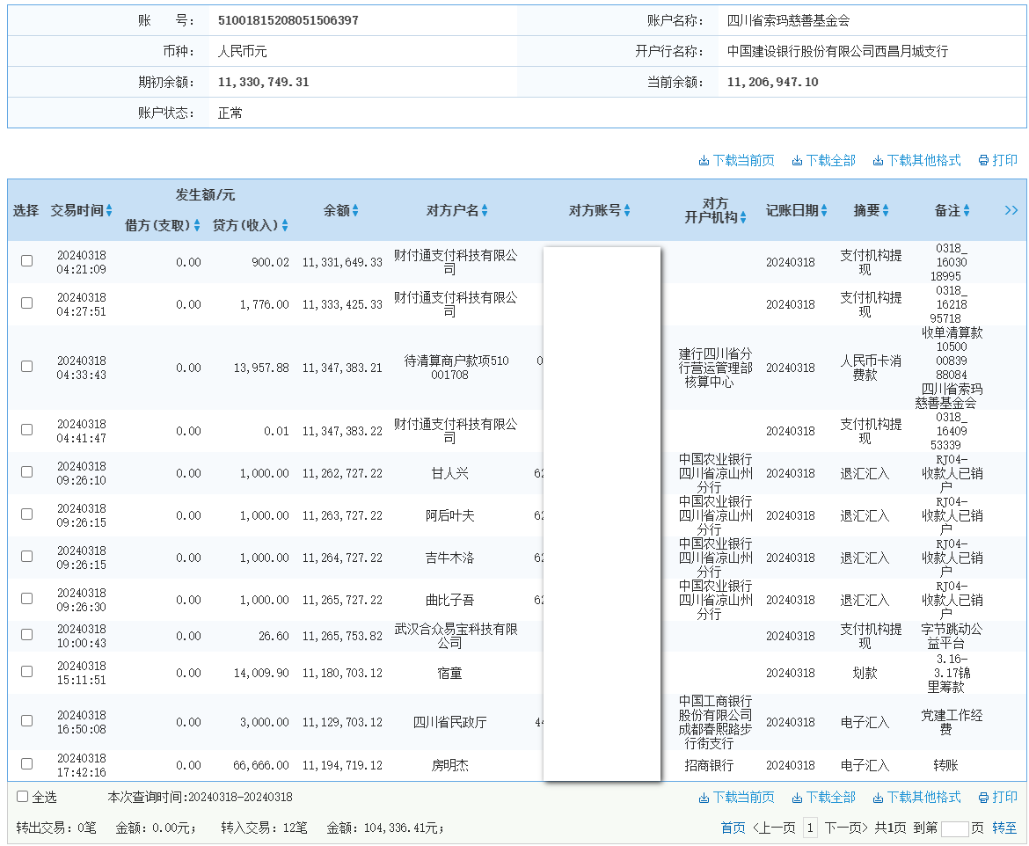Check the 武汉合众易宝科技 transaction row

click(x=27, y=634)
